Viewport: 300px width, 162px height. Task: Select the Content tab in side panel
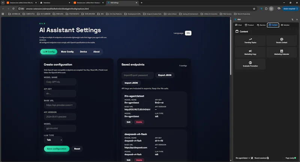(273, 25)
